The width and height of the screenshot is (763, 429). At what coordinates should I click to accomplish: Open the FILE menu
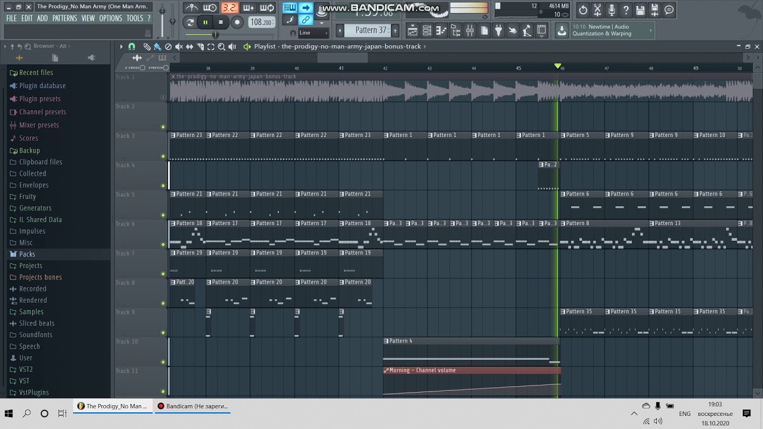coord(11,18)
